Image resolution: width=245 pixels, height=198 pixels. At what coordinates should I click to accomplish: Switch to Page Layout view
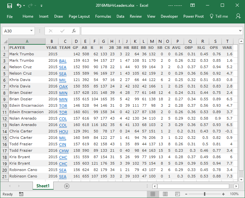[x=165, y=194]
